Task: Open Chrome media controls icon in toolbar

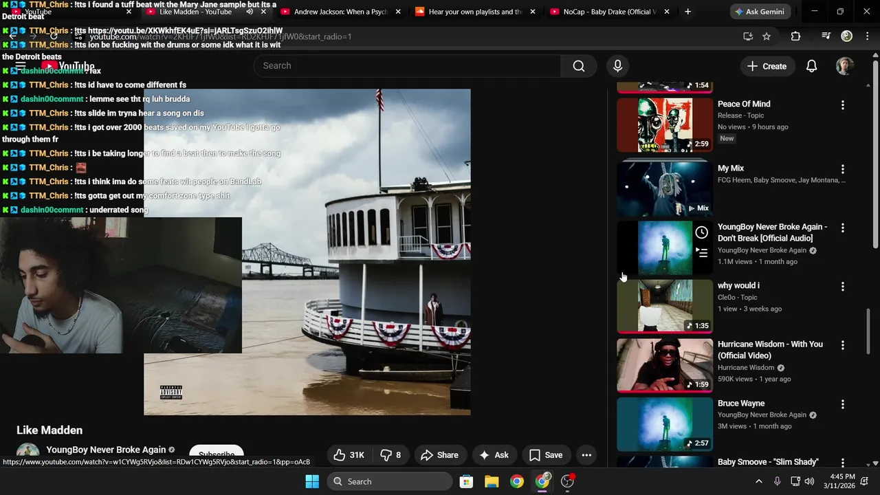Action: [x=826, y=36]
